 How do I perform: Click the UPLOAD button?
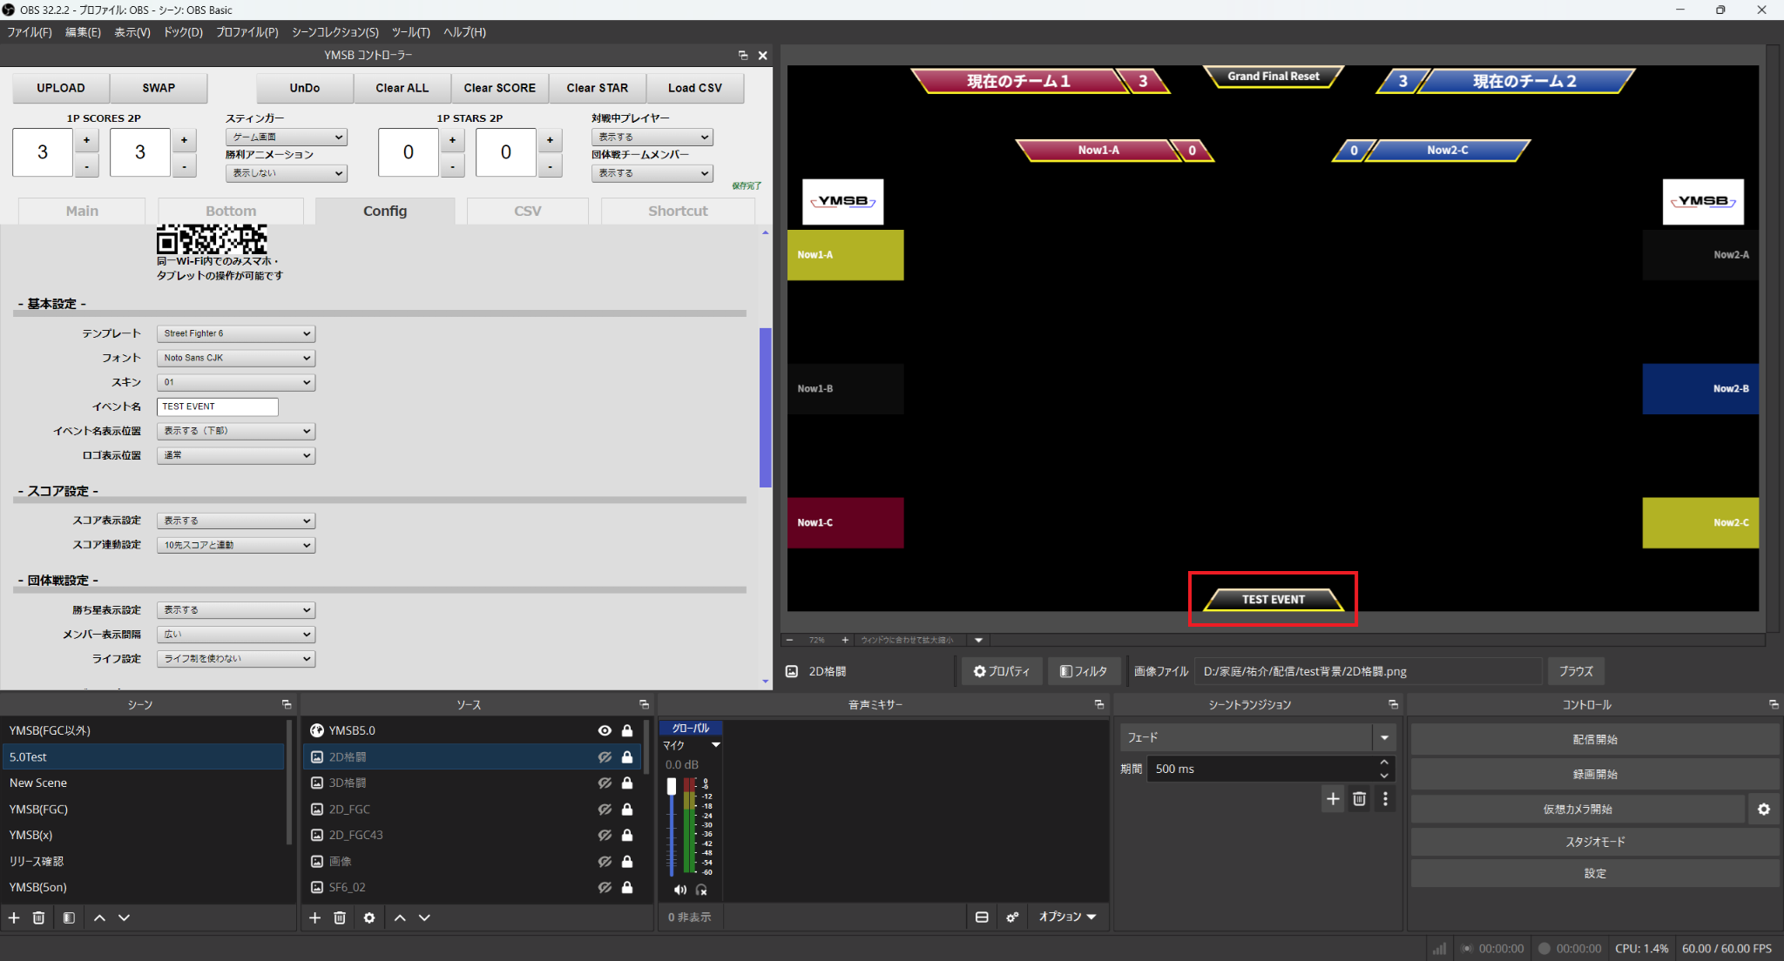pos(61,88)
